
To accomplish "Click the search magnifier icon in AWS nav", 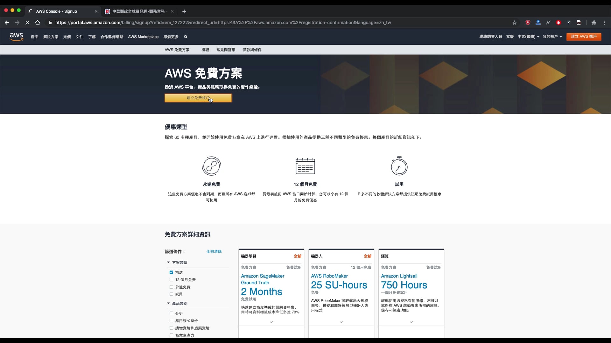I will [x=186, y=37].
